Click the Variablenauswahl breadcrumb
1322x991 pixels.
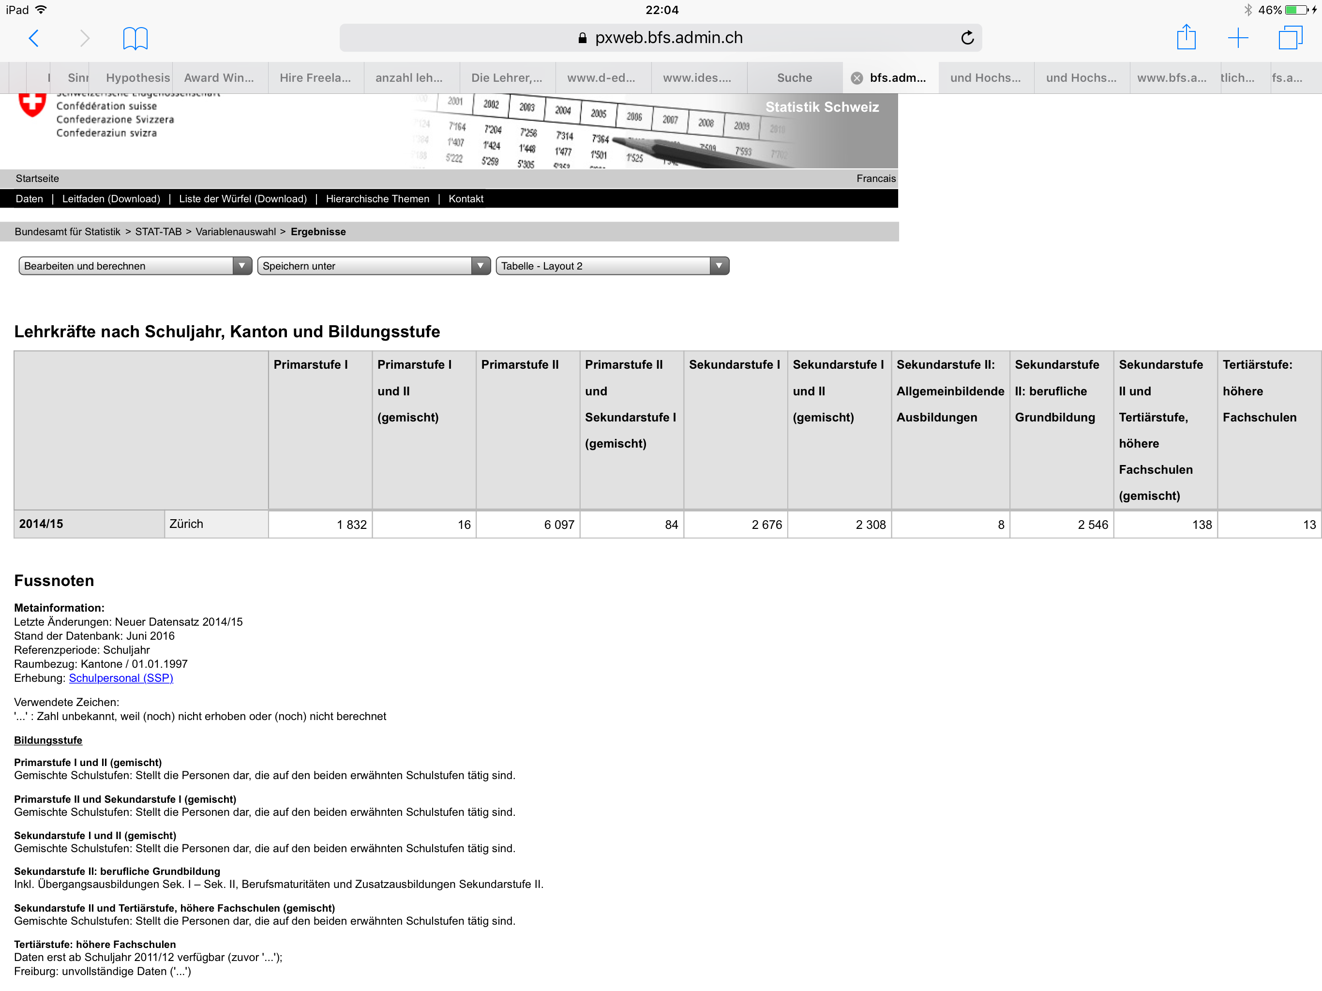point(236,231)
